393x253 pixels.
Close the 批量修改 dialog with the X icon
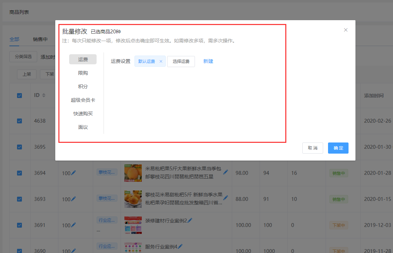point(346,30)
